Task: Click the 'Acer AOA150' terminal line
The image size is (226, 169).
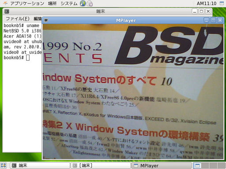Action: [23, 36]
